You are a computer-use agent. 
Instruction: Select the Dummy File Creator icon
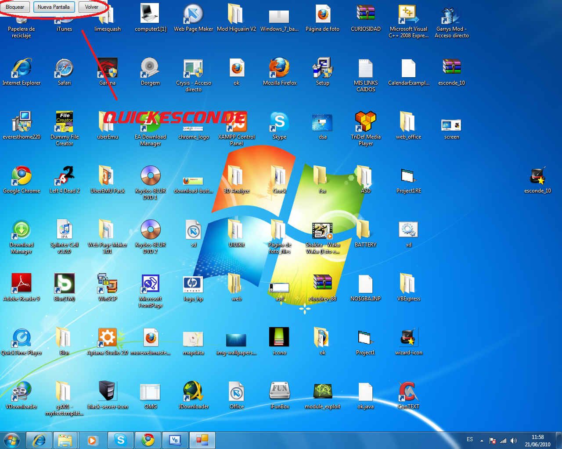tap(65, 129)
